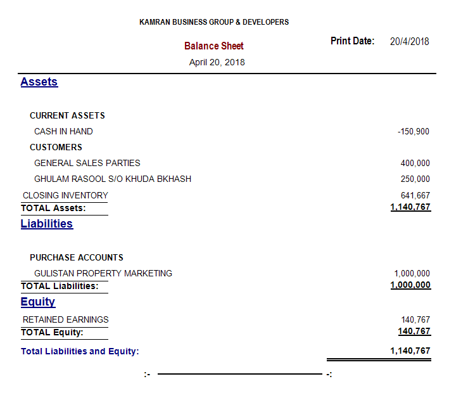This screenshot has width=449, height=393.
Task: Click the PURCHASE ACCOUNTS group label
Action: (76, 257)
